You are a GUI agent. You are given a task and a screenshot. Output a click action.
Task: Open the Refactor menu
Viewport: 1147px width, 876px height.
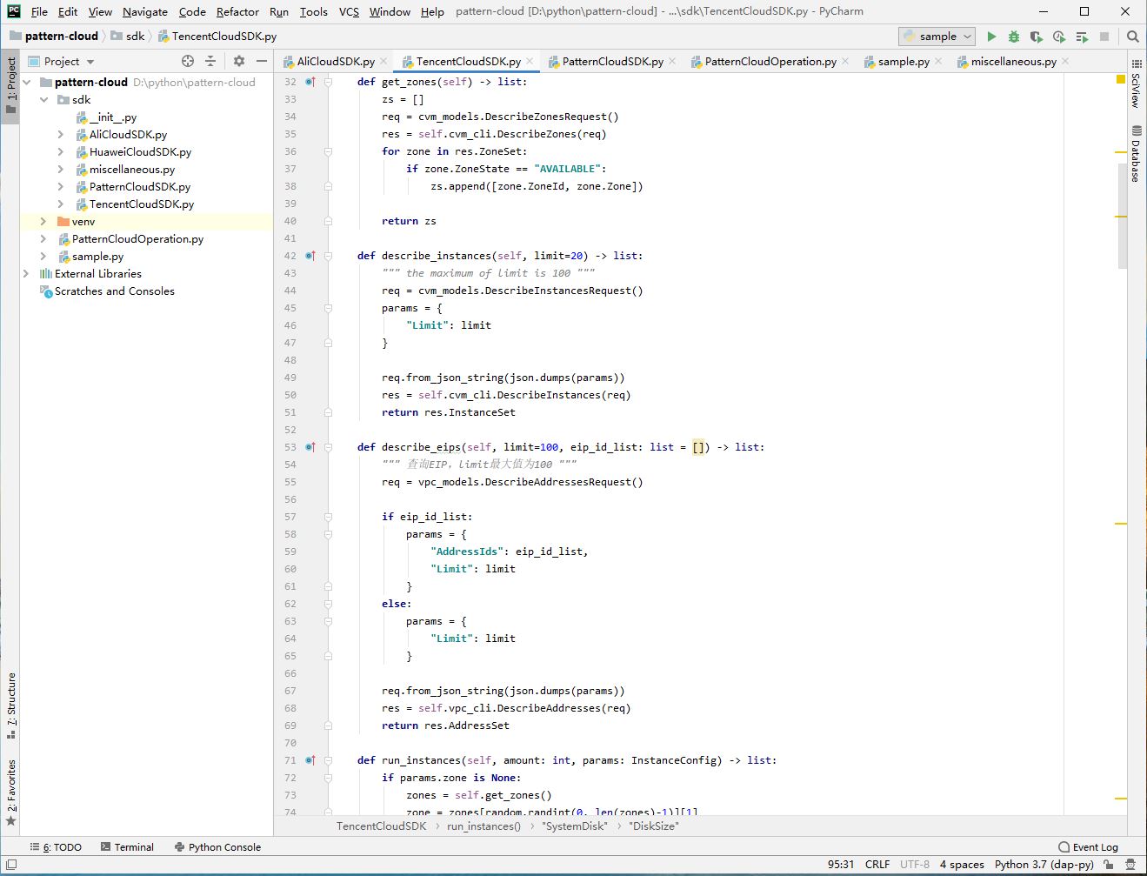pyautogui.click(x=237, y=11)
